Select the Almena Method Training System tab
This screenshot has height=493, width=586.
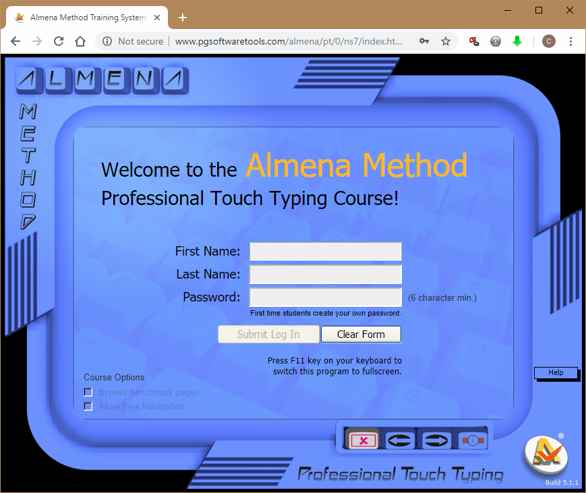click(x=88, y=18)
